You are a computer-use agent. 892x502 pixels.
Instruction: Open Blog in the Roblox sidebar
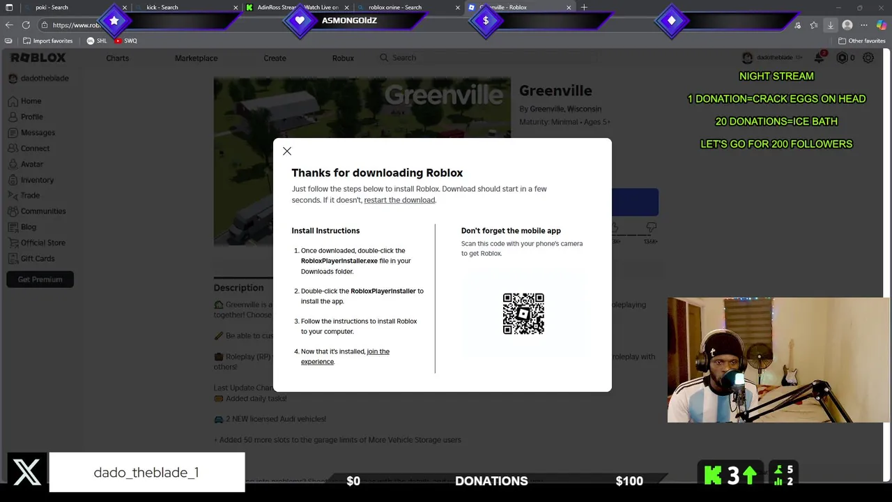pyautogui.click(x=22, y=227)
